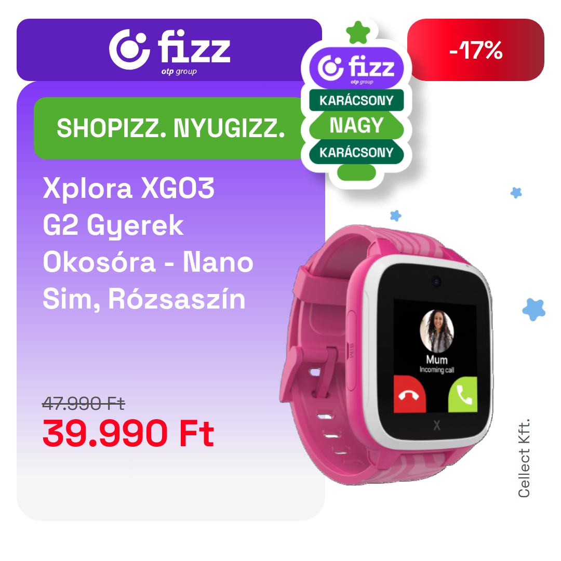Click the X logo below watch screen

click(x=436, y=425)
